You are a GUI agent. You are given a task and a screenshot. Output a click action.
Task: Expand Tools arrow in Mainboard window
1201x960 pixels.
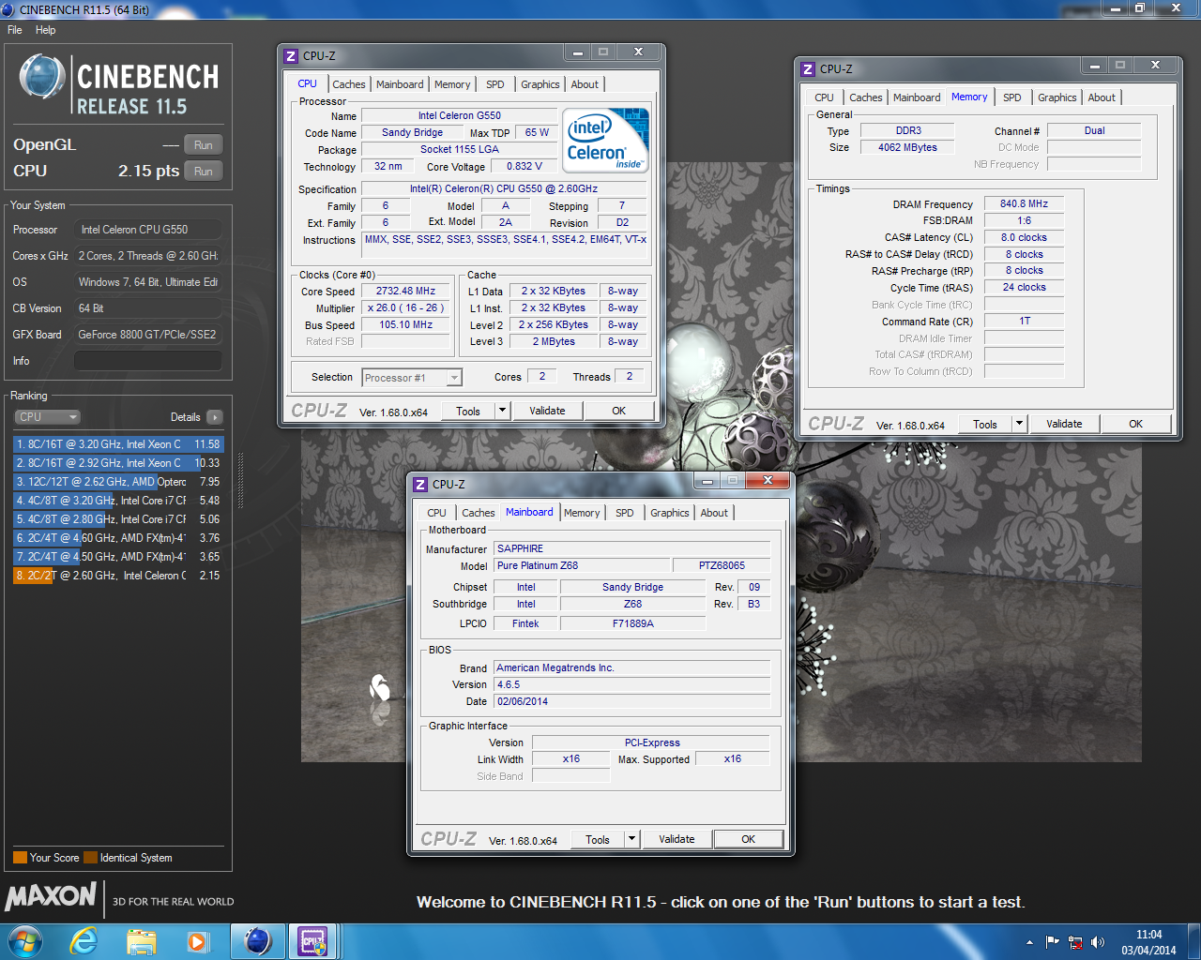click(x=631, y=839)
